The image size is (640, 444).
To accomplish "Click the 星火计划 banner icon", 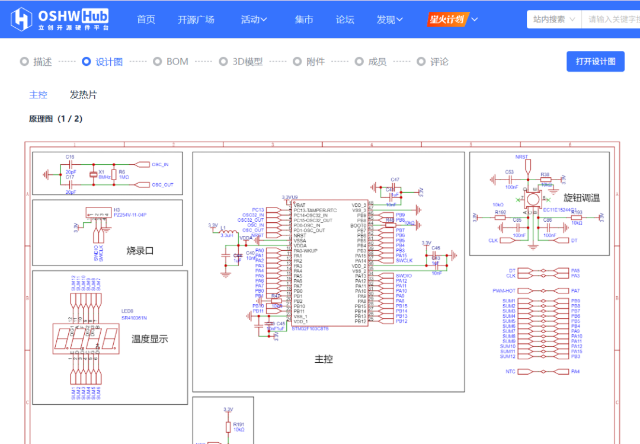I will tap(448, 19).
